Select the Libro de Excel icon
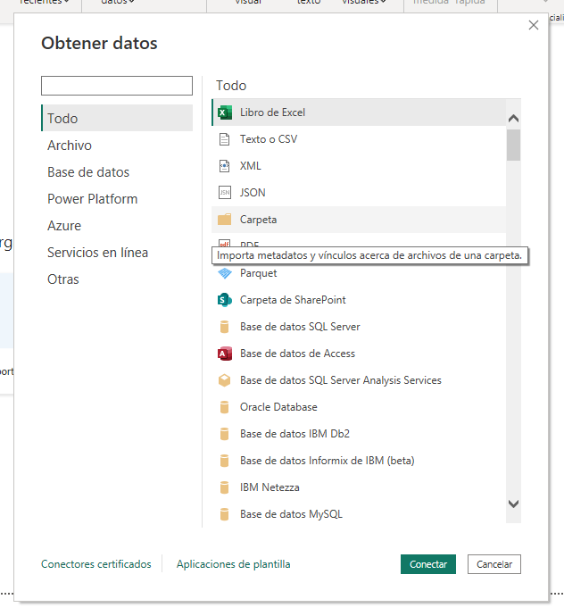 [225, 112]
